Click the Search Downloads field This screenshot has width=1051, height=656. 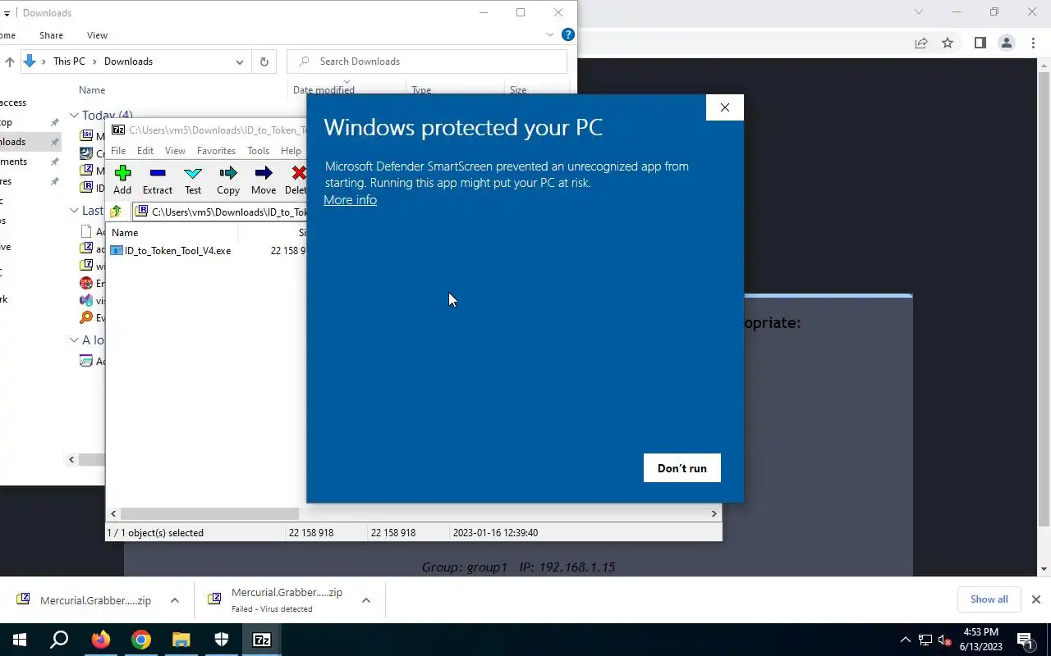(427, 61)
